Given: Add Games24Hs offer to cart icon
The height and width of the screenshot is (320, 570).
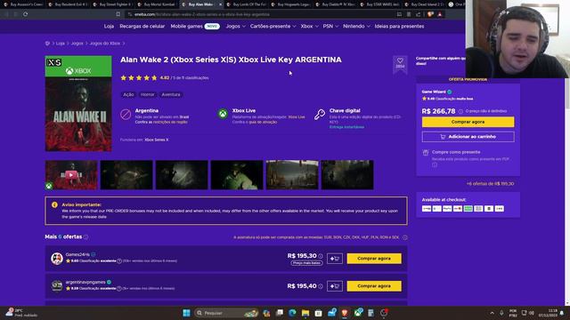Looking at the screenshot, I should [x=335, y=259].
